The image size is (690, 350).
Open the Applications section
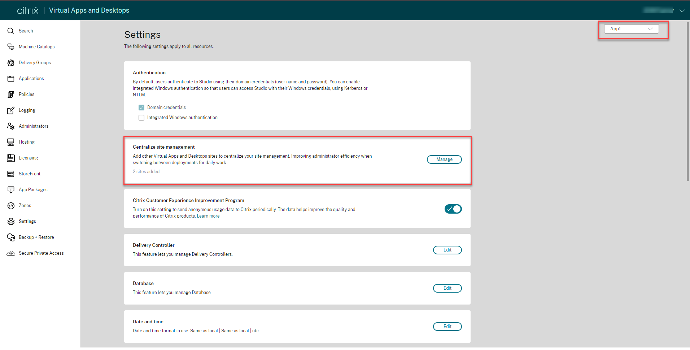coord(31,78)
